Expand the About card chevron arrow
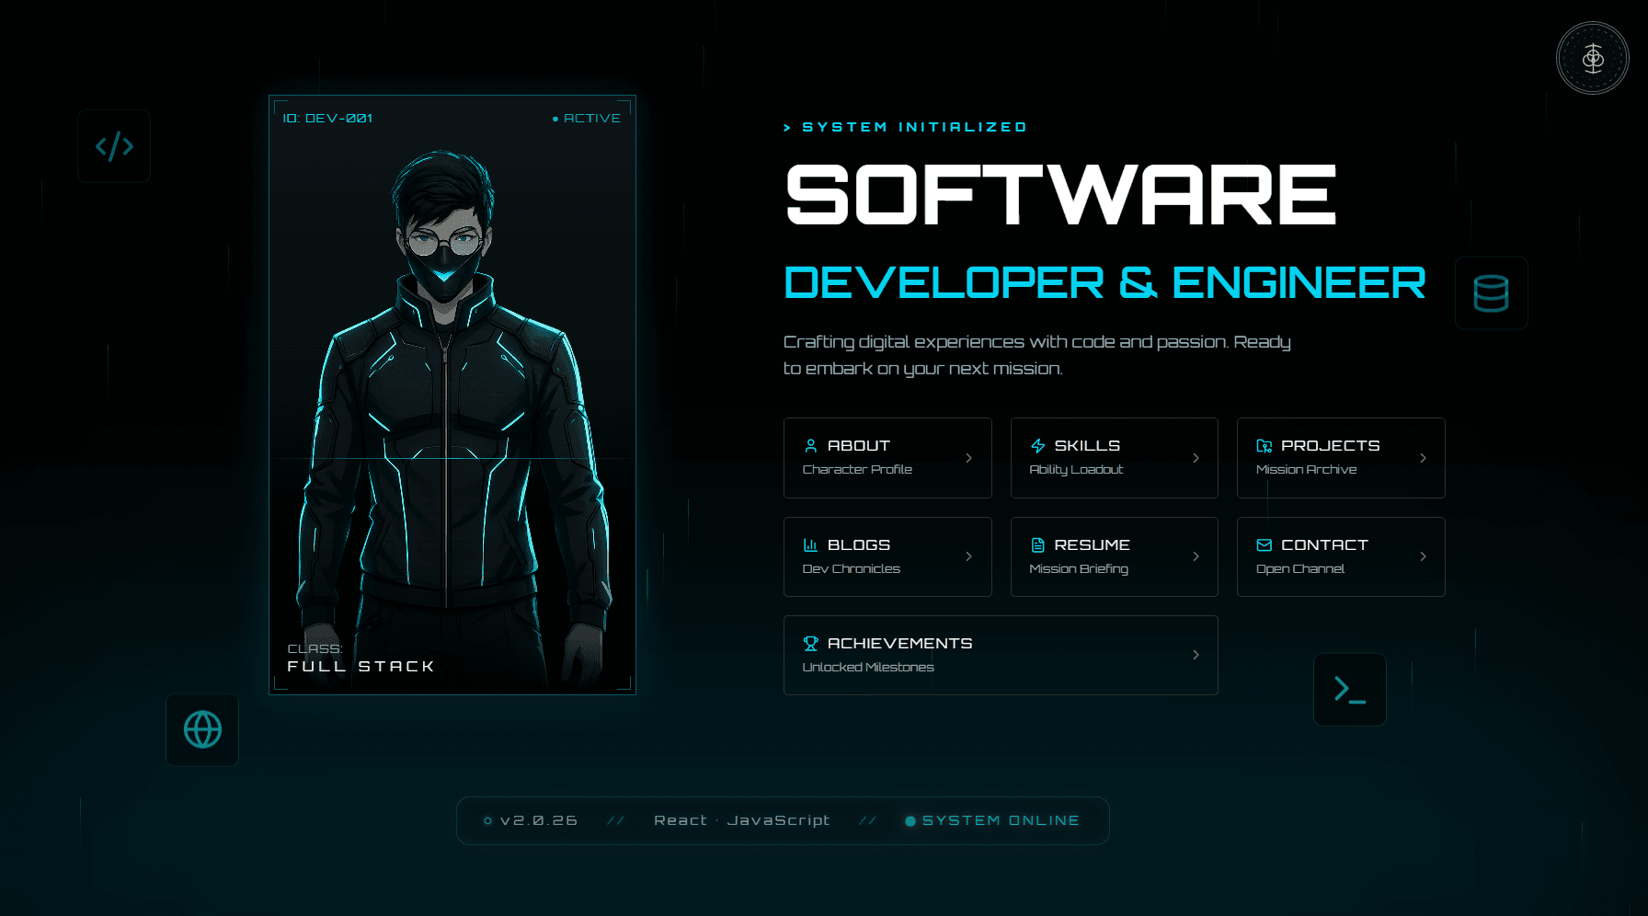This screenshot has height=916, width=1648. coord(968,457)
